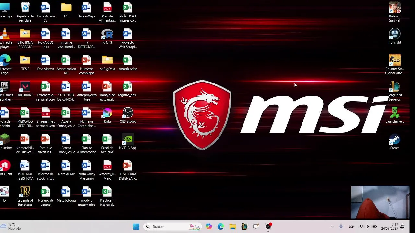Viewport: 415px width, 233px height.
Task: Launch Counter-Strike Global Offensive shortcut
Action: coord(395,64)
